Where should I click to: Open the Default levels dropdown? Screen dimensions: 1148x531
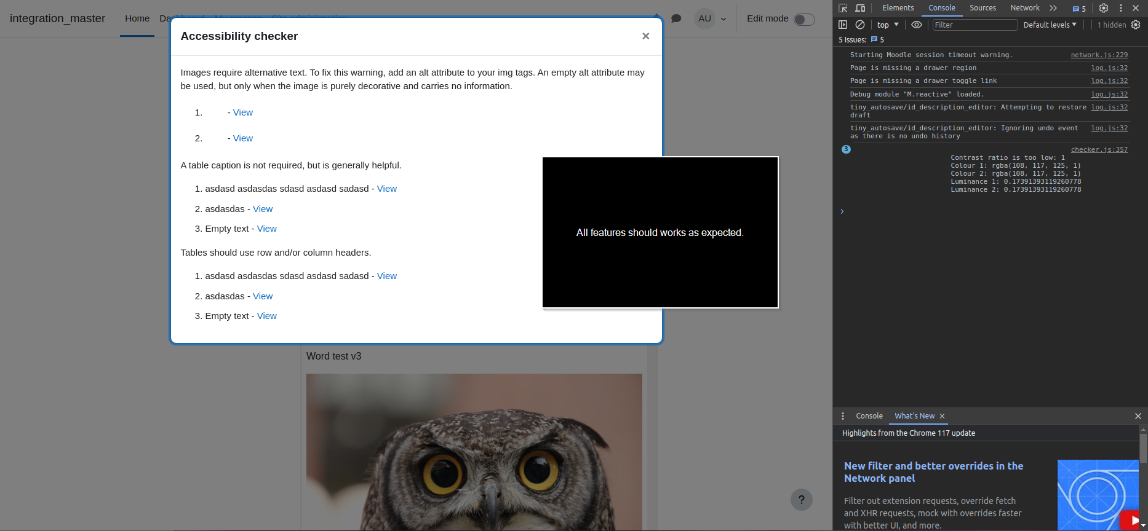pyautogui.click(x=1050, y=25)
